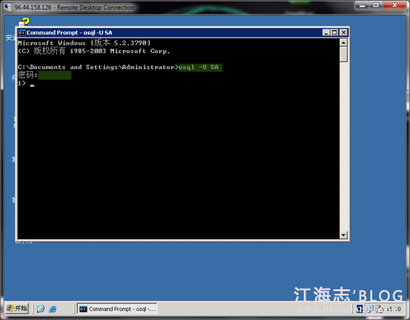Open the 开始 Start menu

17,308
